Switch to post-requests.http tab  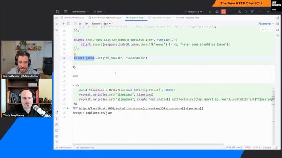(x=188, y=18)
